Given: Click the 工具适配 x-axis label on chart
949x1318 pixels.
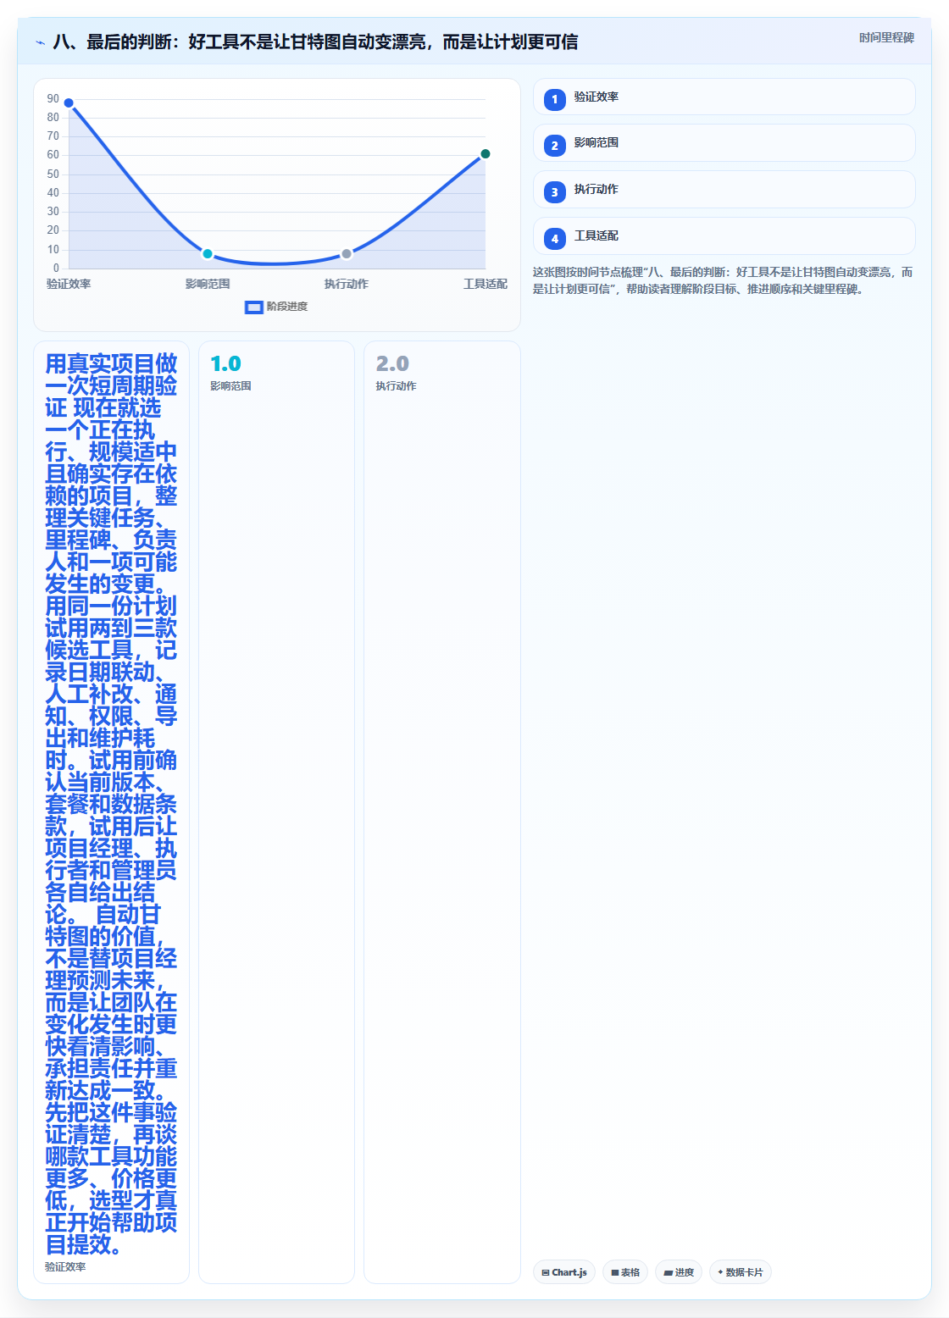Looking at the screenshot, I should click(x=486, y=285).
